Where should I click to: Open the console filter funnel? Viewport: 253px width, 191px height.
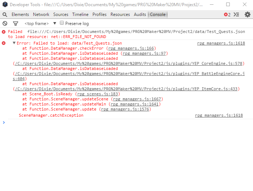(16, 24)
